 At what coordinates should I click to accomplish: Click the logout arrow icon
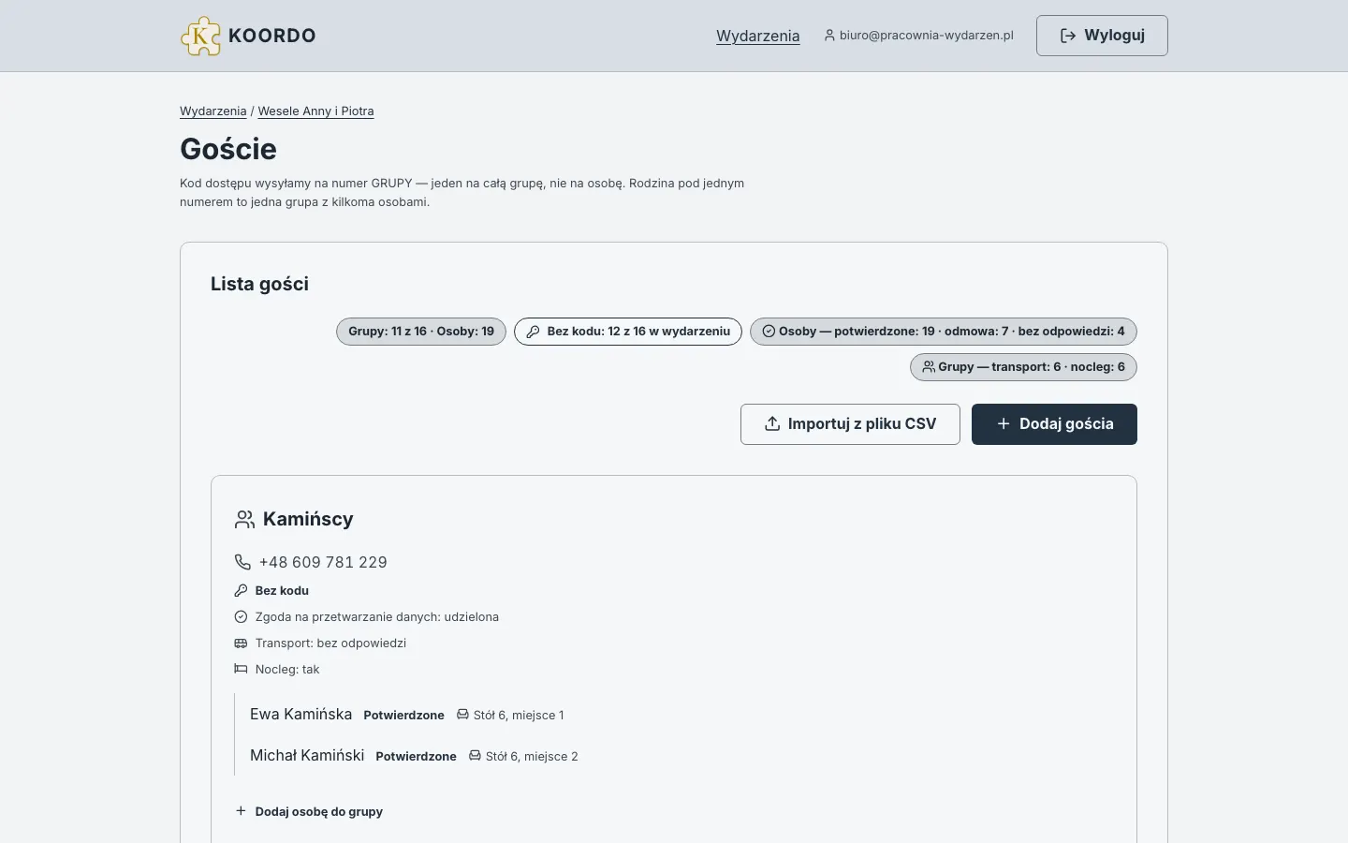[1068, 36]
